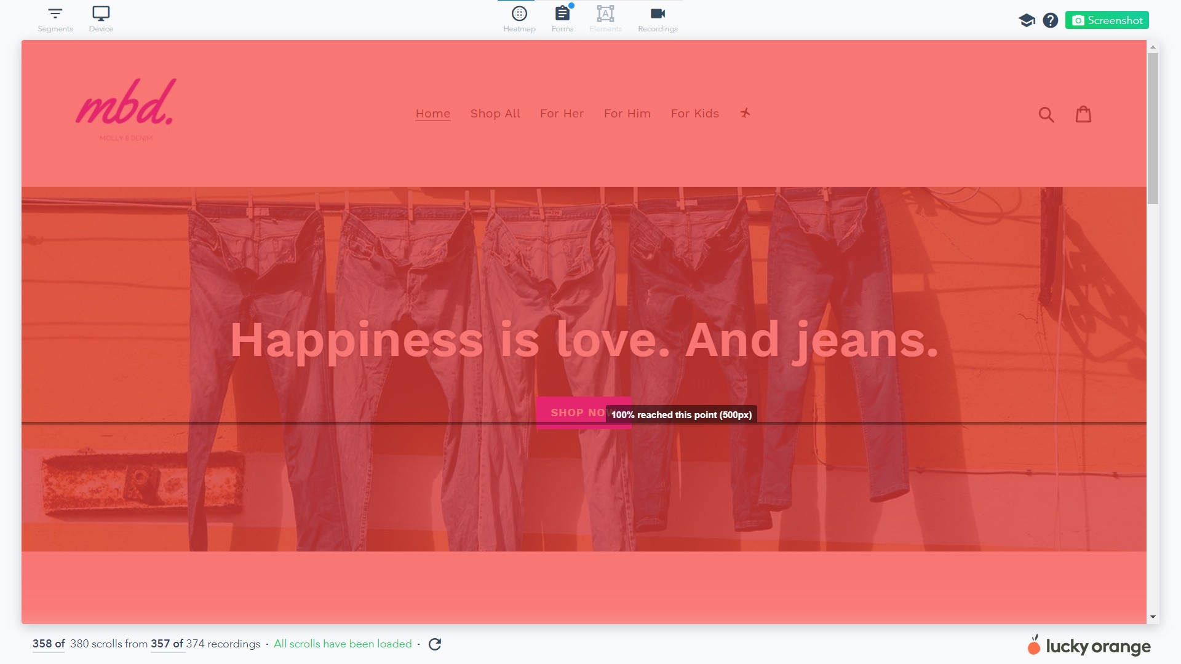Open the shopping bag cart icon
Image resolution: width=1181 pixels, height=664 pixels.
[1083, 114]
